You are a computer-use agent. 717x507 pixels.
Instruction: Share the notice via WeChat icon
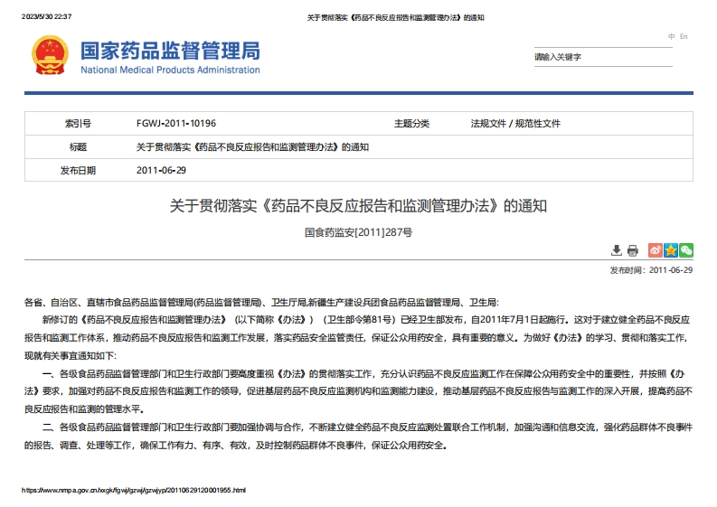pyautogui.click(x=686, y=250)
